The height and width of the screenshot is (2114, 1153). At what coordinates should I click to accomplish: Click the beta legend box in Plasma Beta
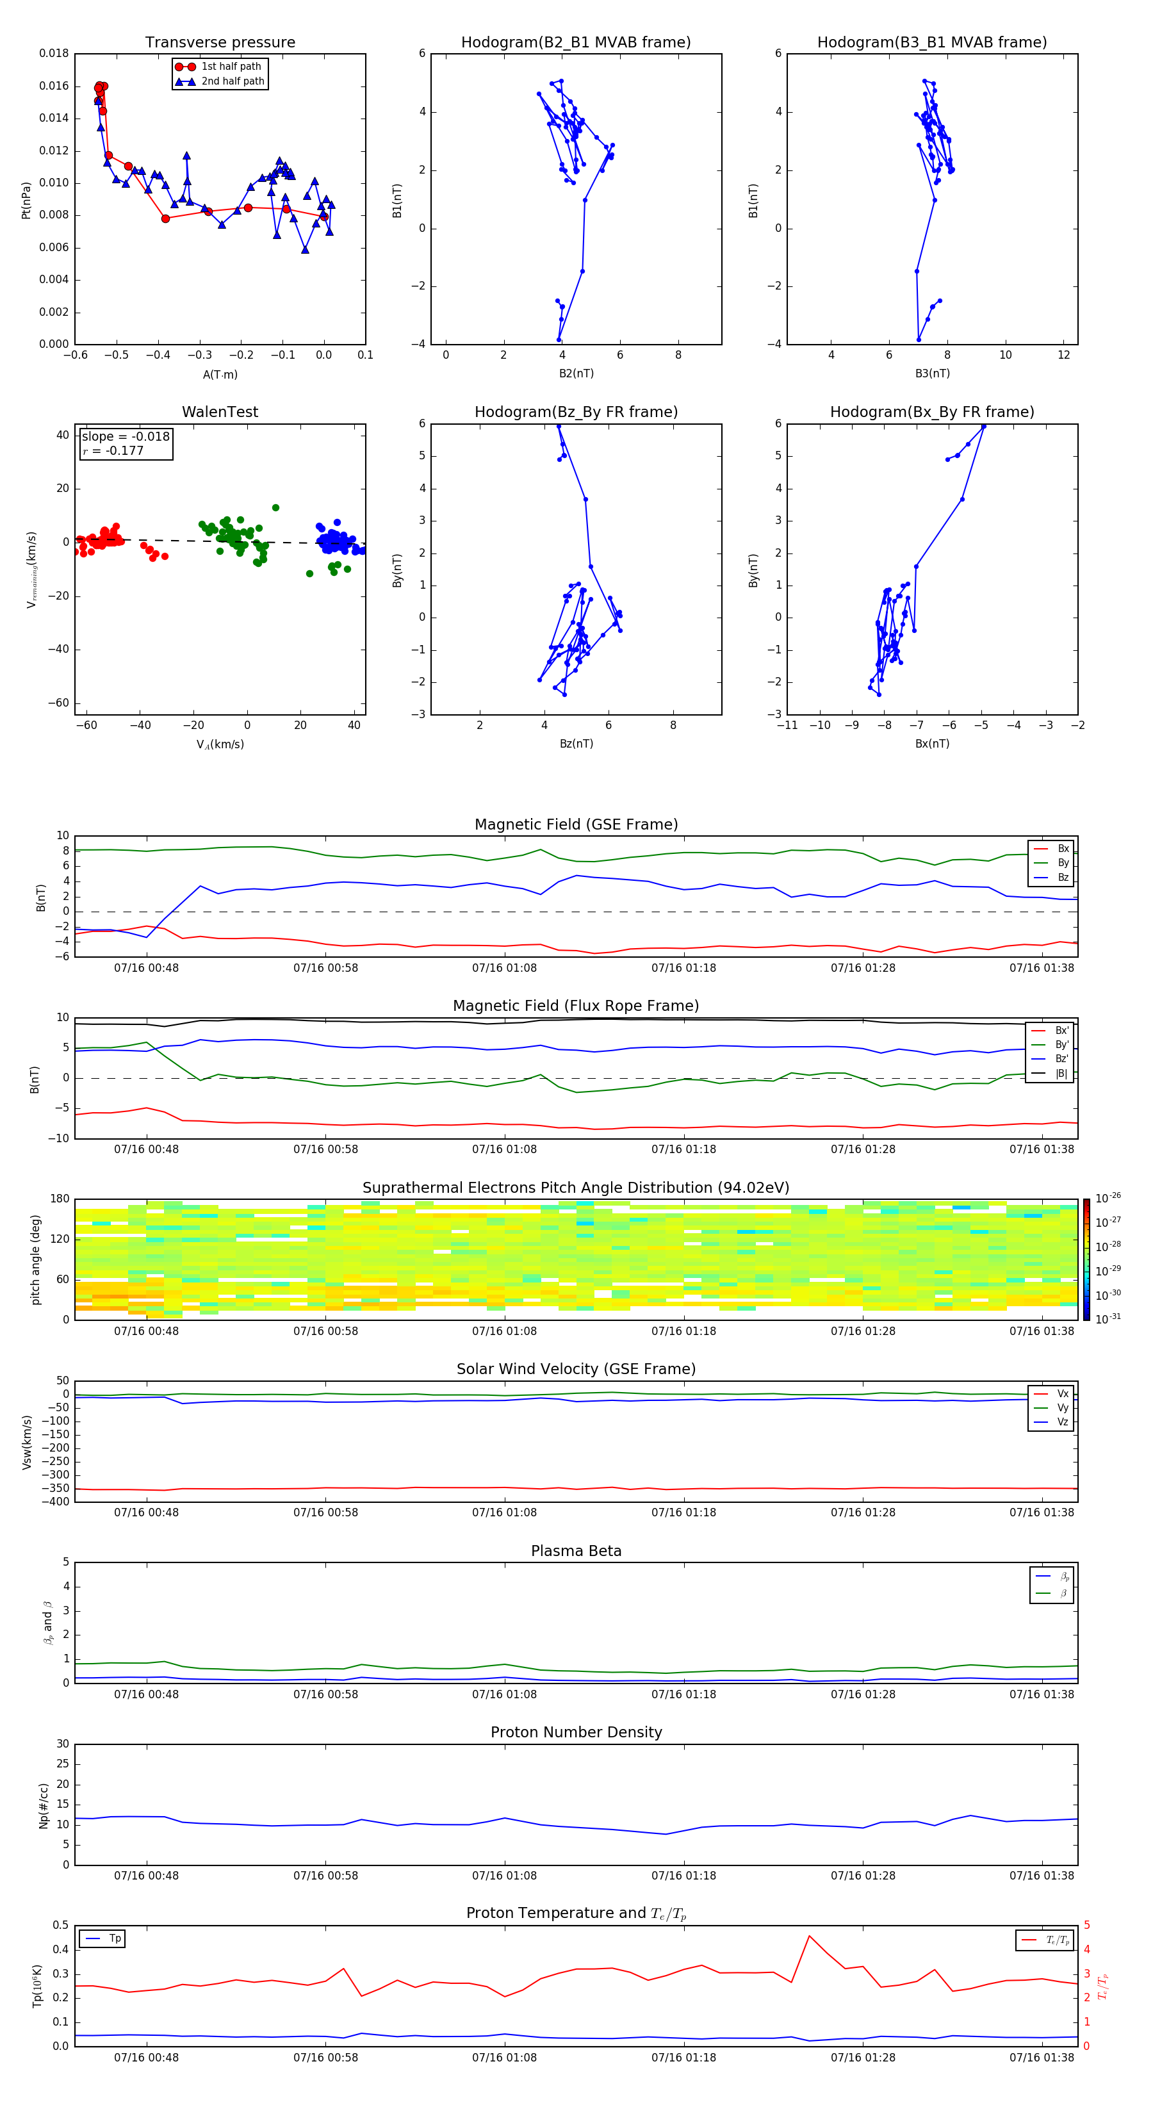point(1051,1585)
